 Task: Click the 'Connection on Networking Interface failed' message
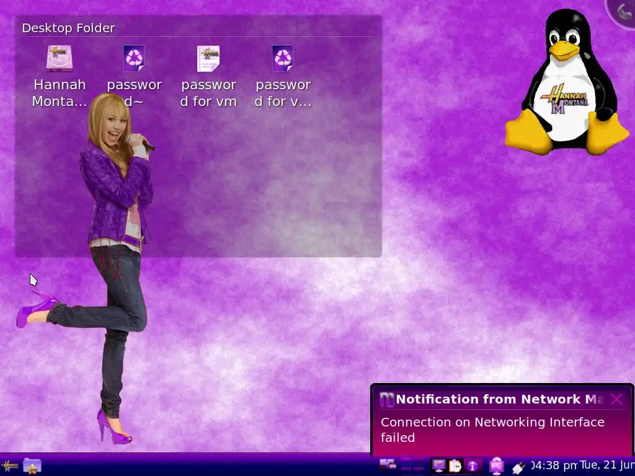click(x=492, y=430)
